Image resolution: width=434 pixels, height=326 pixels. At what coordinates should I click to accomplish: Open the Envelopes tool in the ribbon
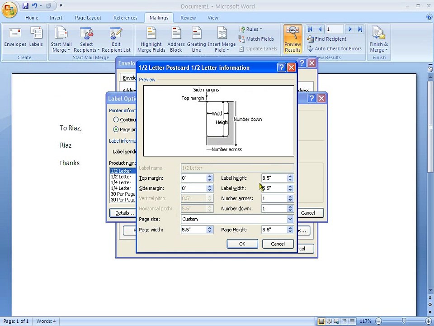point(15,38)
